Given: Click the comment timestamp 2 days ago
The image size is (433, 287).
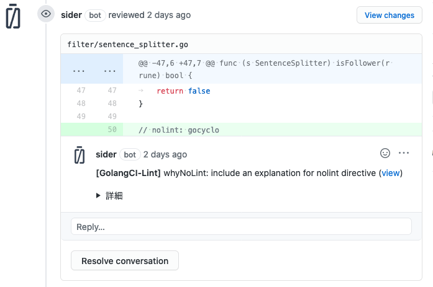Looking at the screenshot, I should pos(165,154).
